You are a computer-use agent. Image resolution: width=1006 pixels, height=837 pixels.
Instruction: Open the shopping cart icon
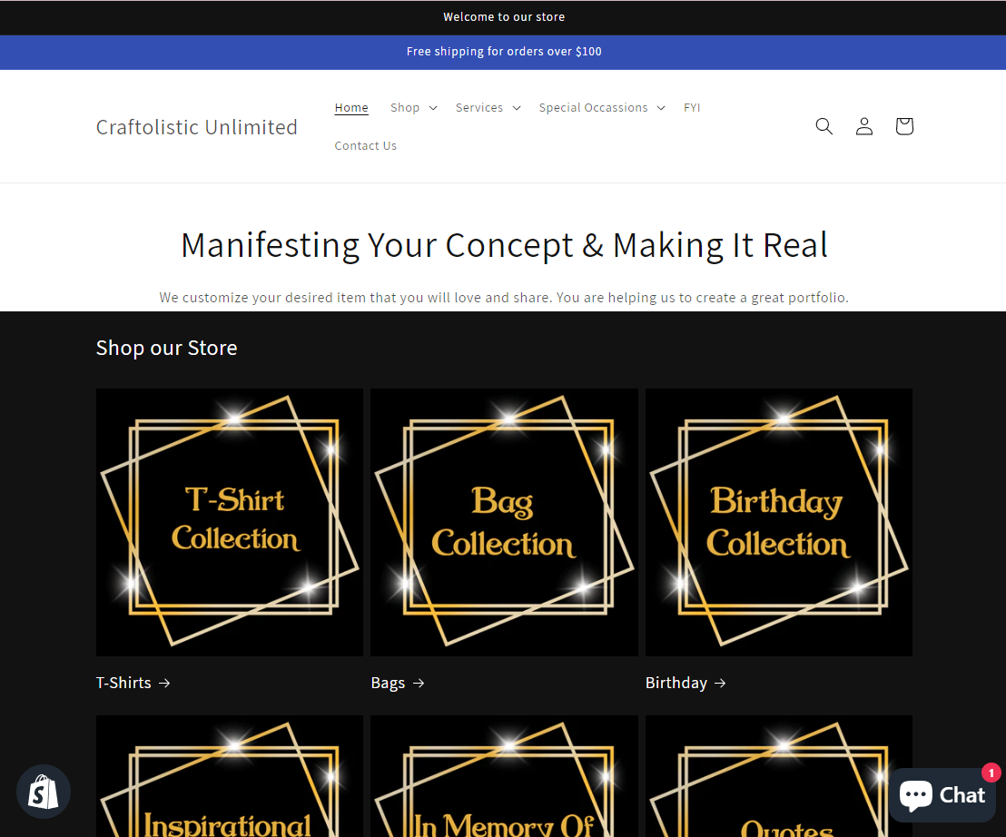coord(903,126)
